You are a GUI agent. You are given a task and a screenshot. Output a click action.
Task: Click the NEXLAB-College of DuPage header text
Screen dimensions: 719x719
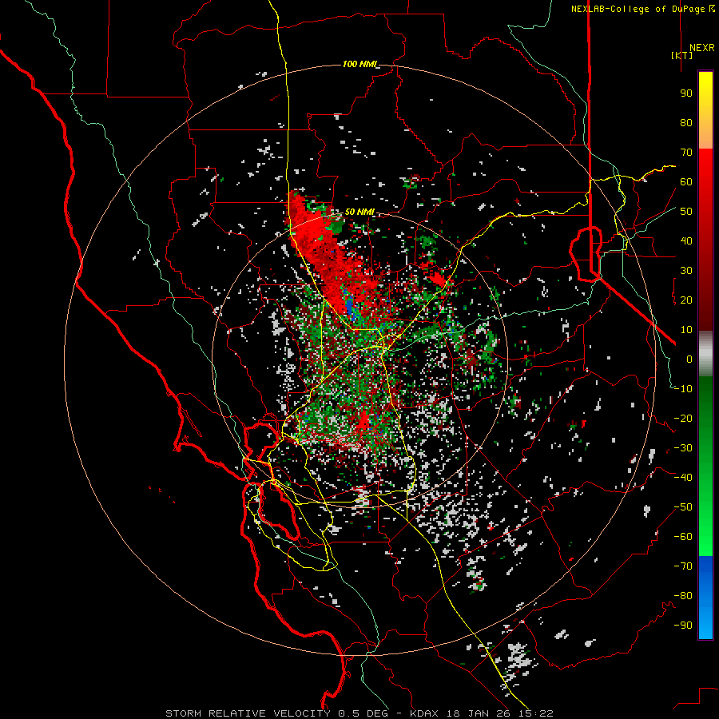pos(642,9)
